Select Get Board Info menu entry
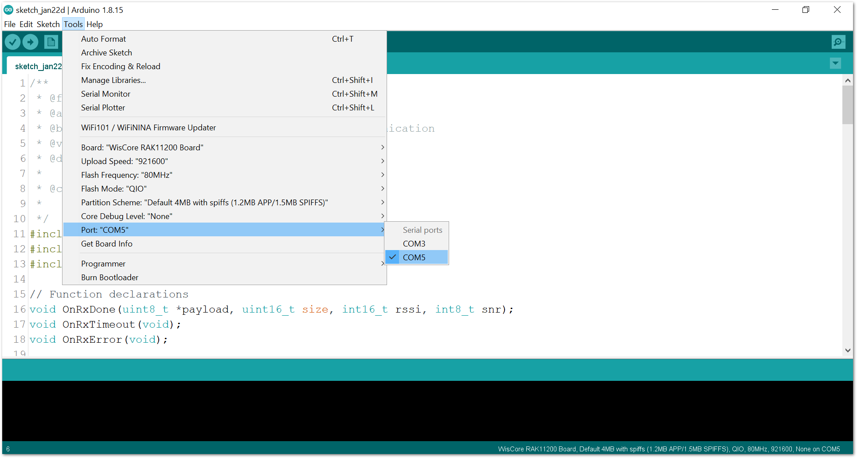 point(107,244)
